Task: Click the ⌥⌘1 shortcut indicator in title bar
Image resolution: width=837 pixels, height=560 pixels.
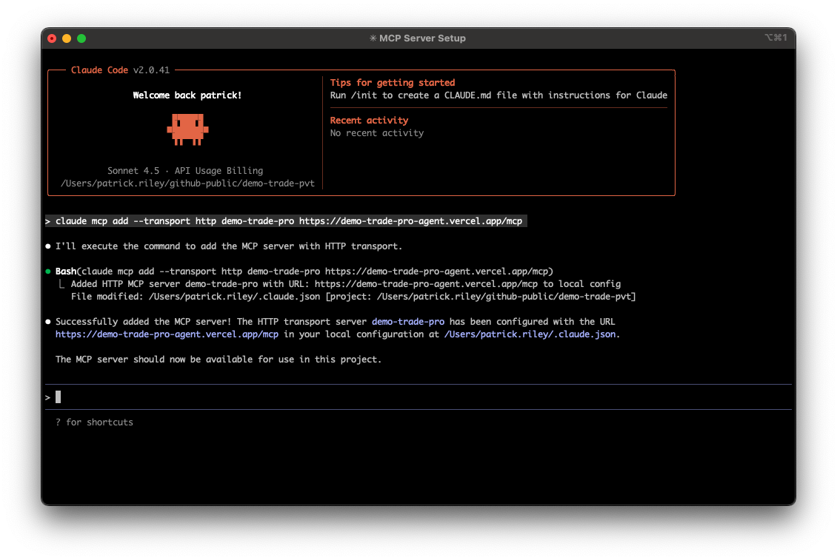Action: 776,38
